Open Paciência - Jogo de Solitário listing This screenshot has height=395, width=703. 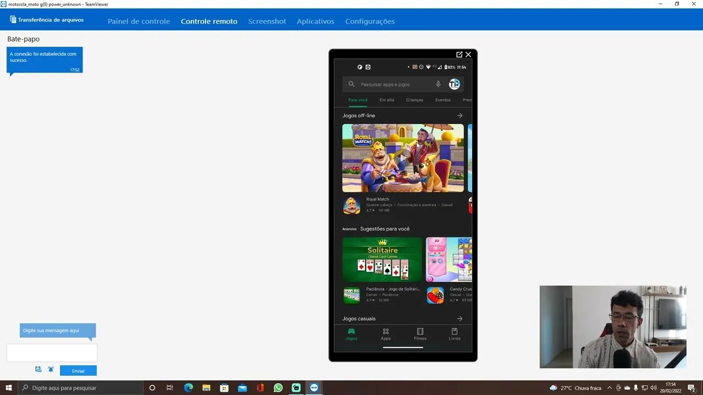[x=393, y=289]
